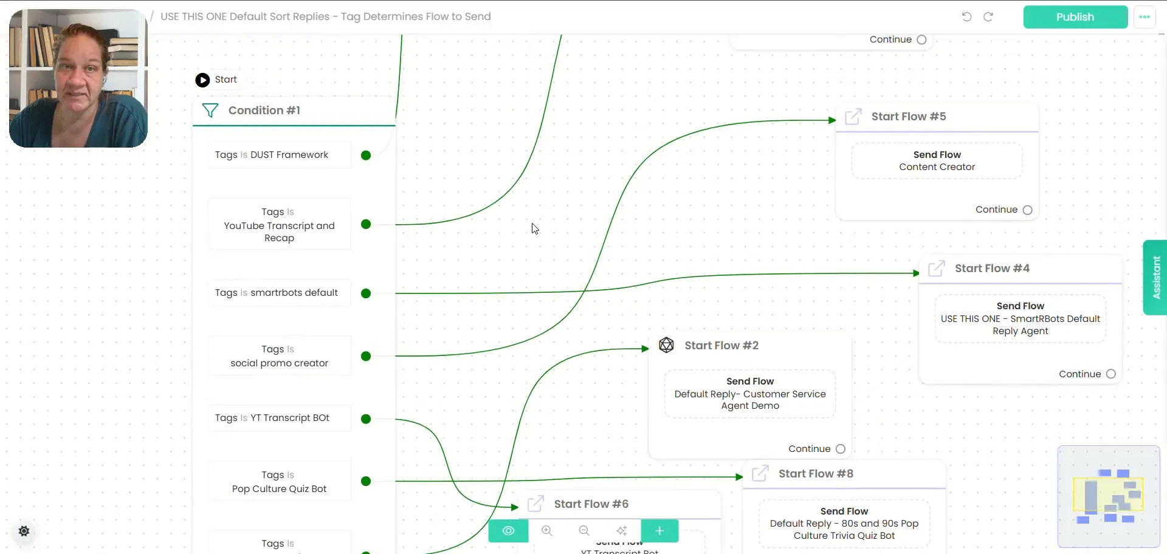The width and height of the screenshot is (1167, 554).
Task: Click the Start Flow #2 agent icon
Action: [x=666, y=345]
